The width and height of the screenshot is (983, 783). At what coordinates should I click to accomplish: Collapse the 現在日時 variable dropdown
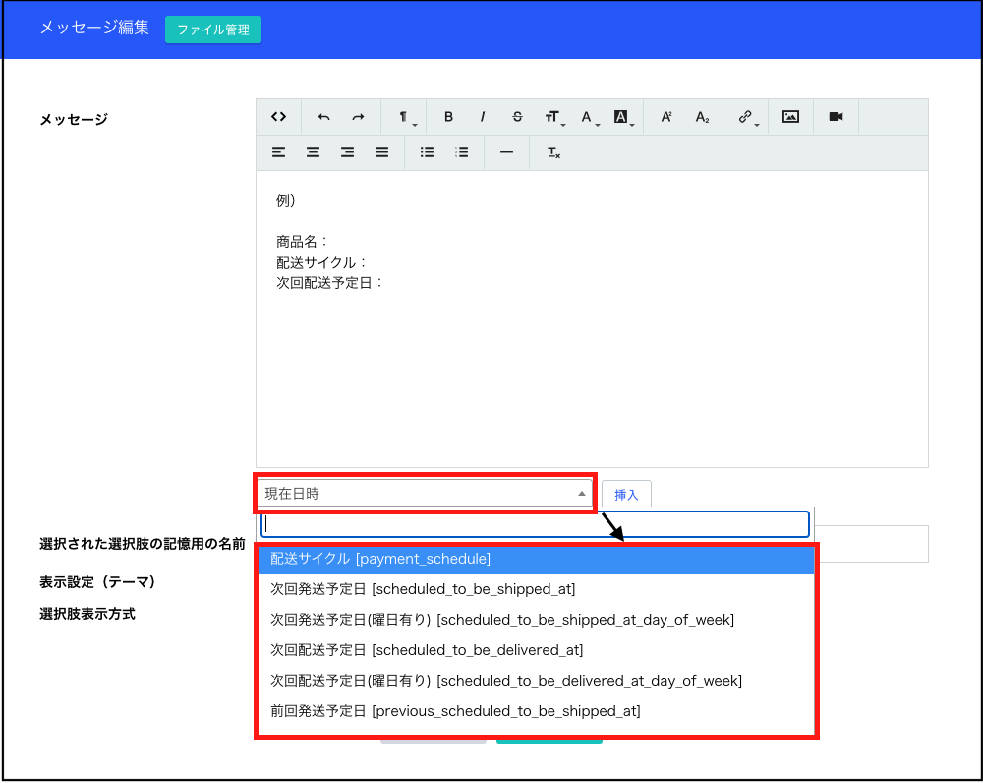425,493
